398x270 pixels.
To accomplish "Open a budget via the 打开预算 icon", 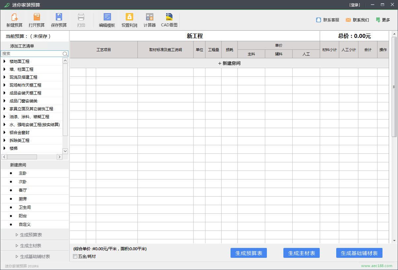I will 36,20.
